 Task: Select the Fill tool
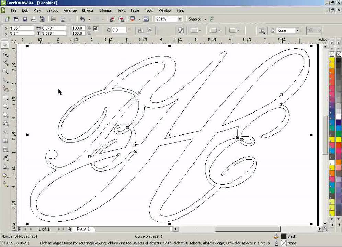click(5, 176)
